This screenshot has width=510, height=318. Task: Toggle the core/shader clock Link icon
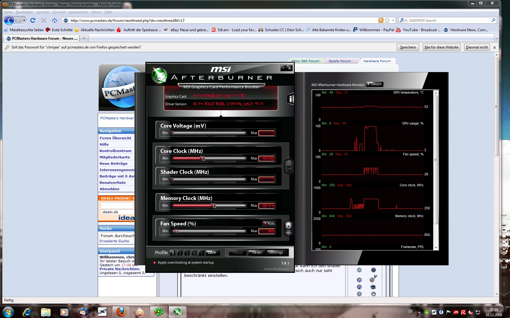[x=289, y=166]
